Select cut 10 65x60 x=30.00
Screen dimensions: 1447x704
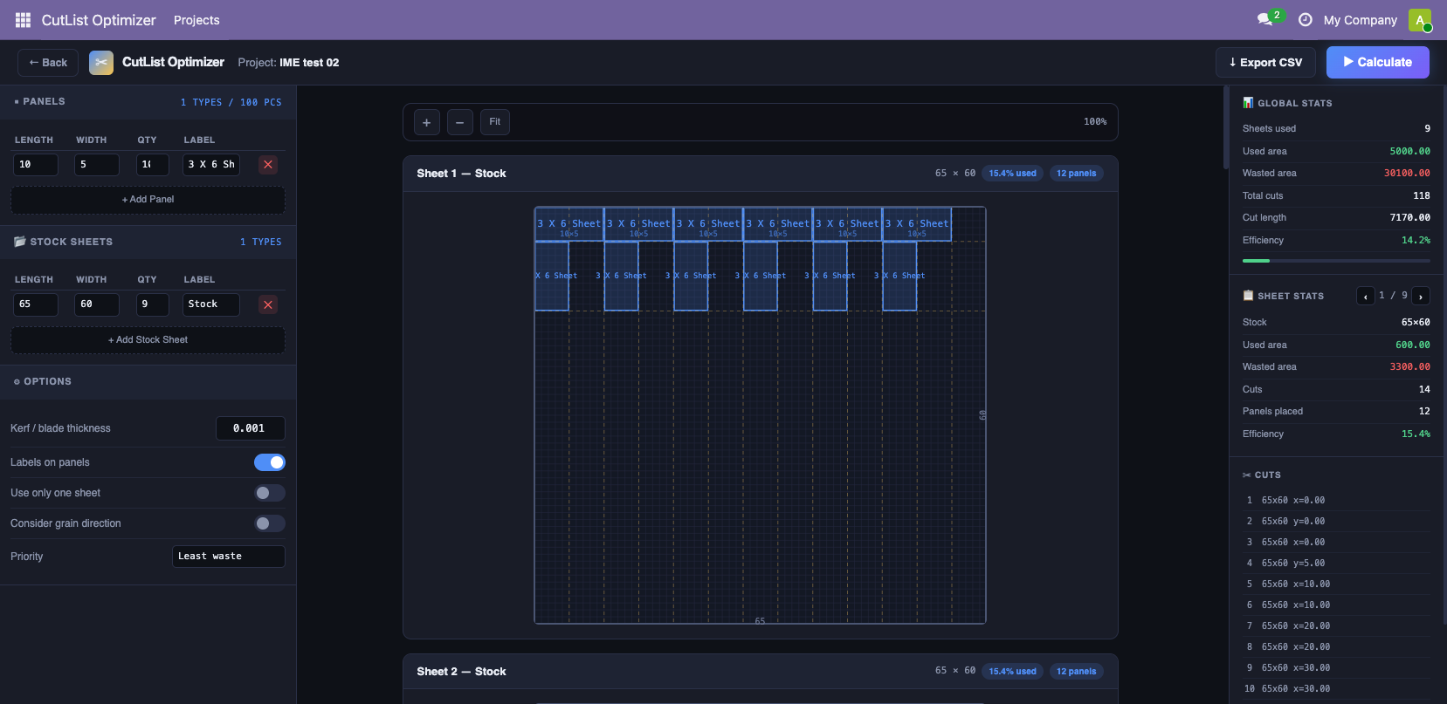click(1336, 689)
